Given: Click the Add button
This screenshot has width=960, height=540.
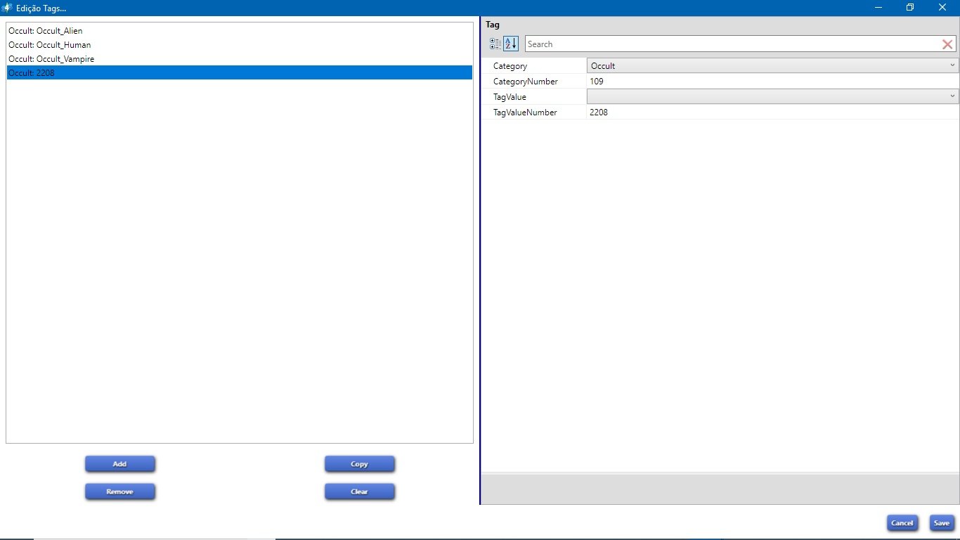Looking at the screenshot, I should [119, 464].
